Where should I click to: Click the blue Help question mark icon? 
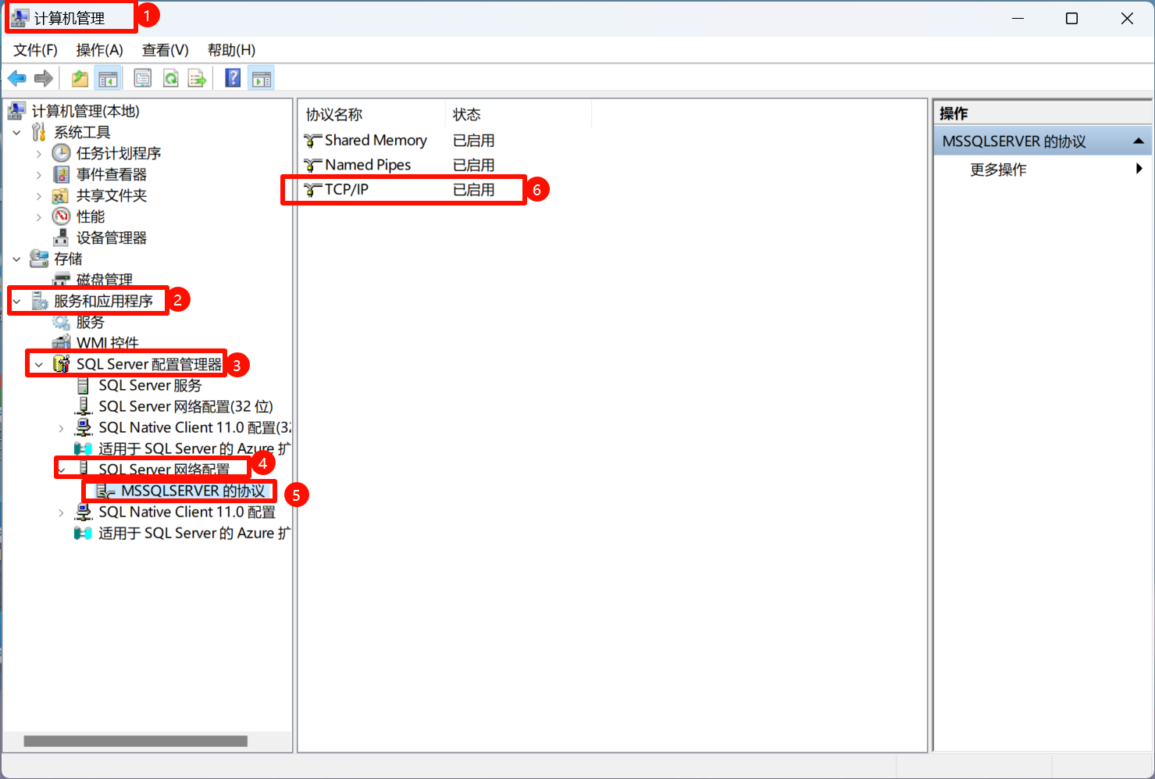click(233, 78)
